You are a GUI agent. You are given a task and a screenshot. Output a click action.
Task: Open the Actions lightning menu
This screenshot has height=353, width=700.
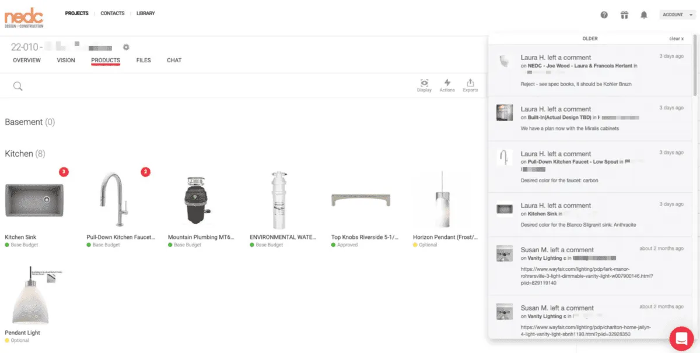(447, 86)
